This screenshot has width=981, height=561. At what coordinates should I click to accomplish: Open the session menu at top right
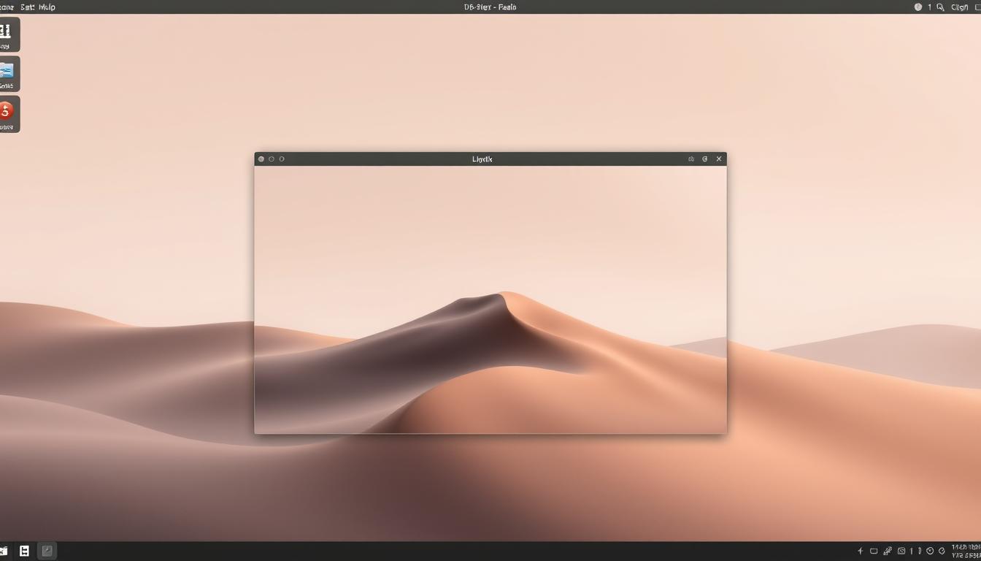click(x=961, y=7)
